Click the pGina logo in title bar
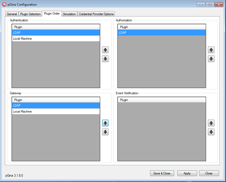The height and width of the screenshot is (182, 226). pyautogui.click(x=4, y=5)
